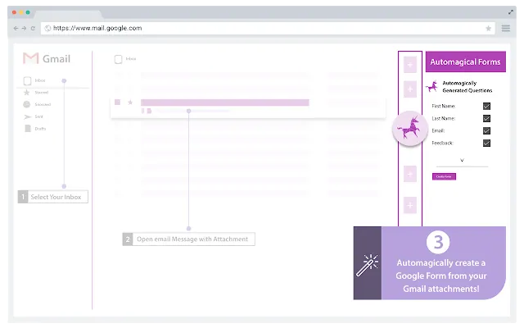The image size is (524, 328).
Task: Open Automagical Forms unicorn add-on icon
Action: 409,129
